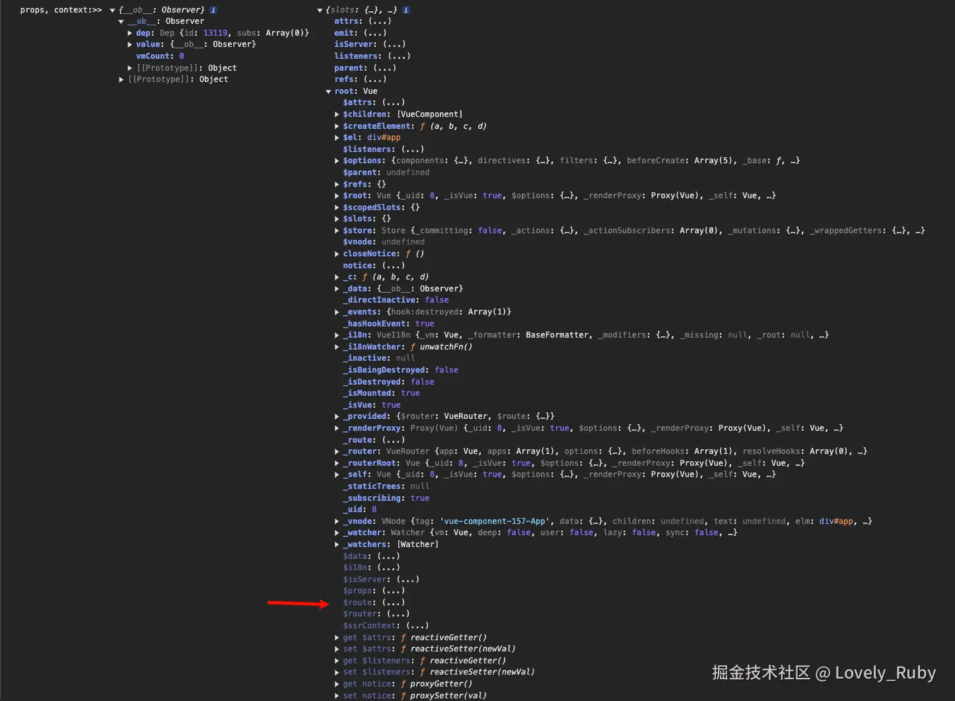The image size is (955, 701).
Task: Select the _isBeingDestroyed: false row
Action: (x=400, y=370)
